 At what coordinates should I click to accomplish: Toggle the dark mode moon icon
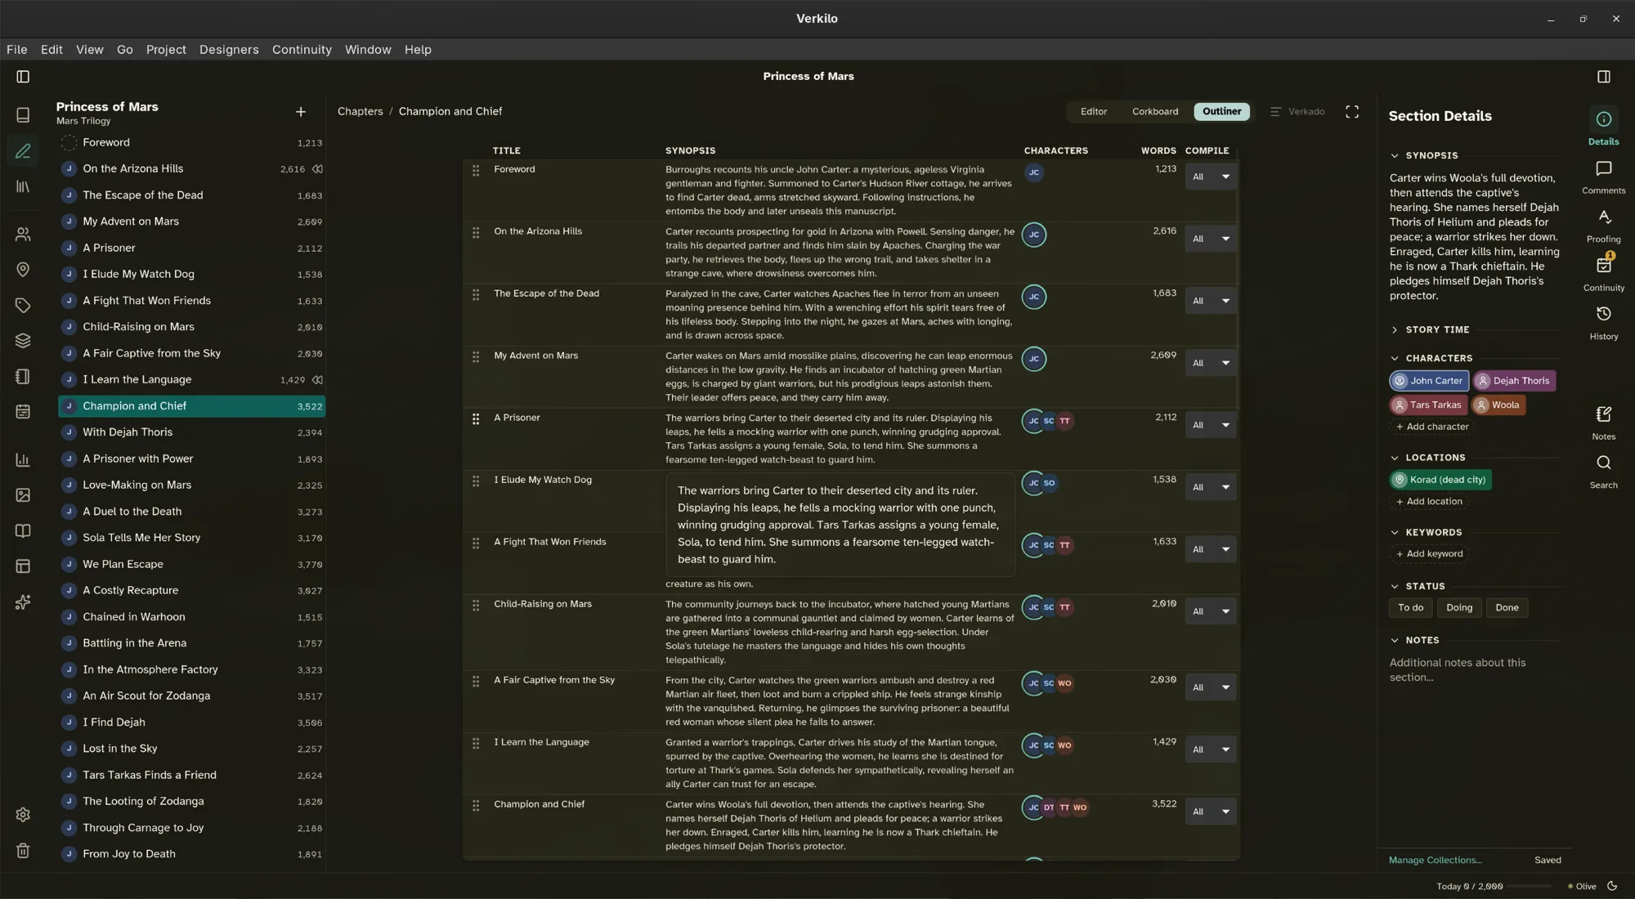coord(1612,887)
